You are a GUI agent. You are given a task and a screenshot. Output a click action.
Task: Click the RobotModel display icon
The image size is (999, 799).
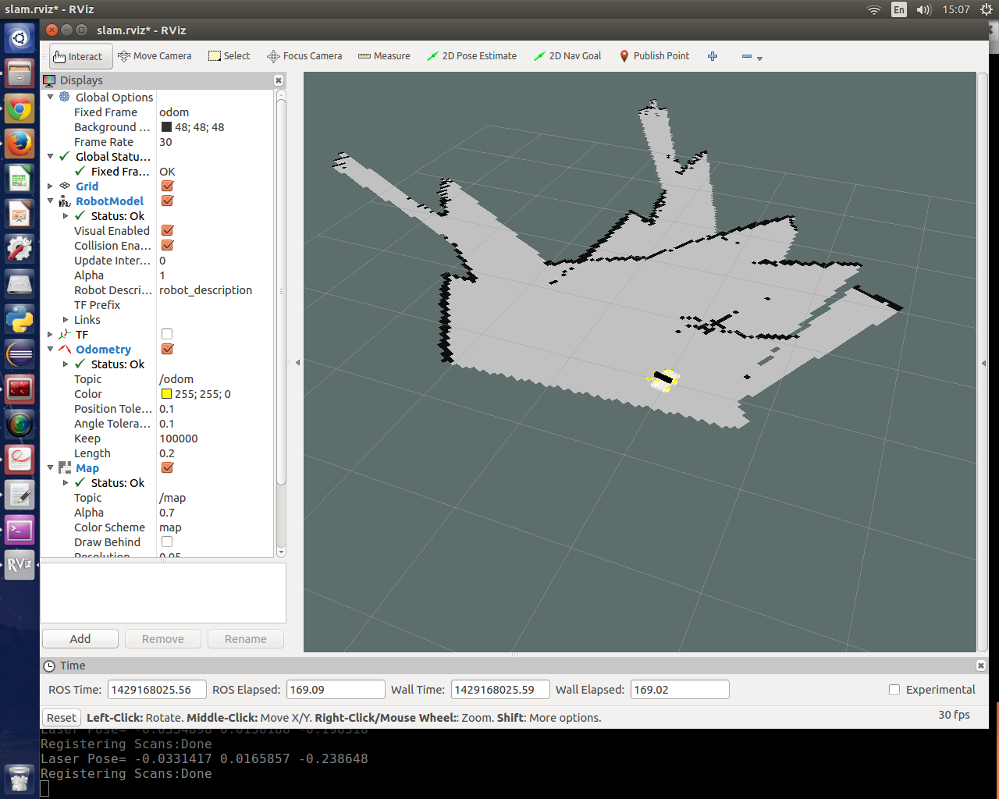[x=65, y=201]
